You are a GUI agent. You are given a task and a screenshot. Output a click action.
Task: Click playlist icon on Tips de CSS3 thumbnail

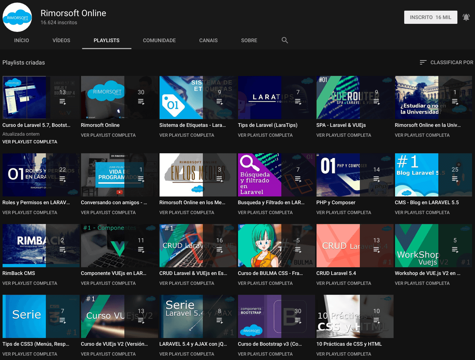[x=62, y=320]
